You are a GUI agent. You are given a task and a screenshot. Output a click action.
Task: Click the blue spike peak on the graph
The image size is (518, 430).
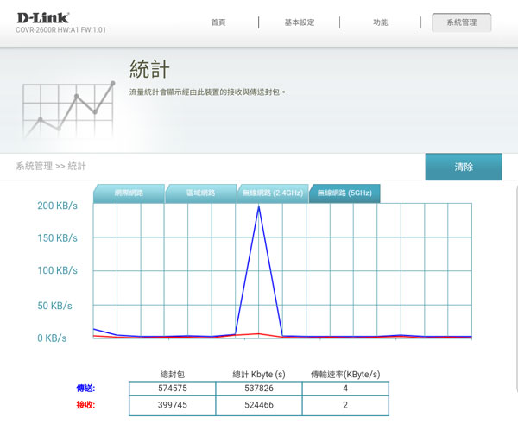coord(258,207)
